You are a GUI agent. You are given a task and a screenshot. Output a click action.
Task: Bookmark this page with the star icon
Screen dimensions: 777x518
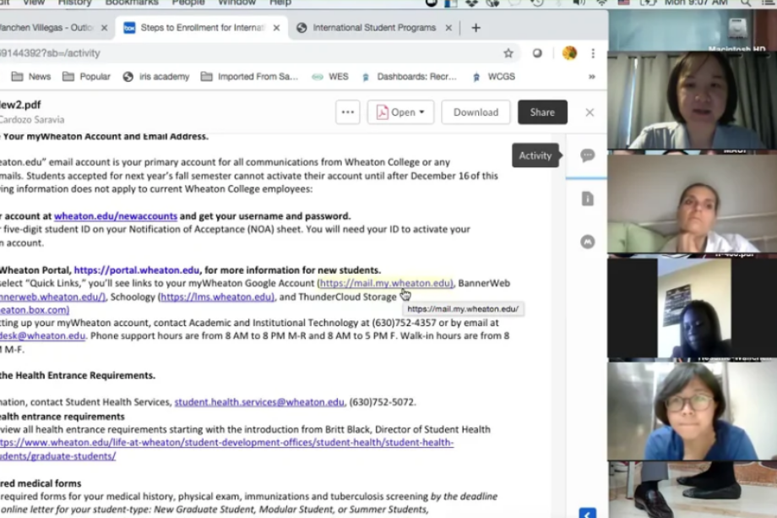[508, 53]
